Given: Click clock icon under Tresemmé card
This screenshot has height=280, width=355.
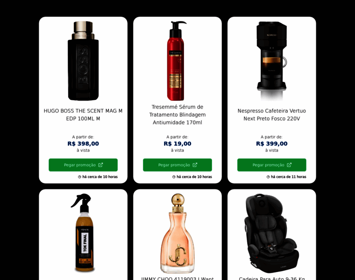Looking at the screenshot, I should pos(174,177).
